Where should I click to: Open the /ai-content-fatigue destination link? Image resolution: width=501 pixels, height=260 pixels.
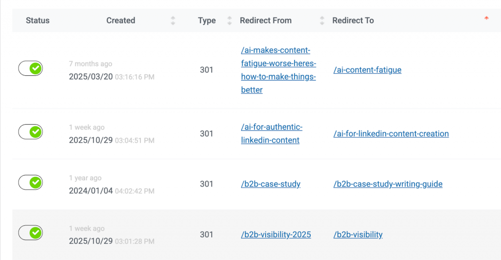(x=367, y=70)
